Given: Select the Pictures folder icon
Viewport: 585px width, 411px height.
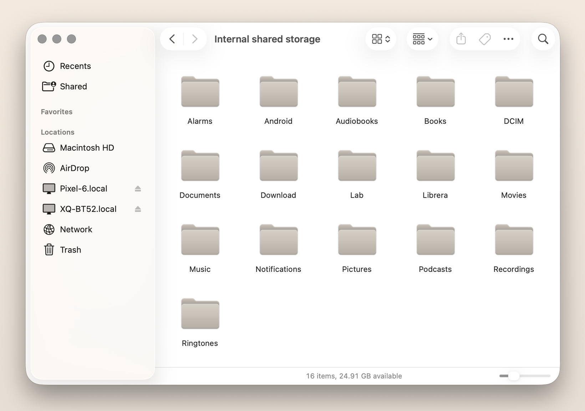Looking at the screenshot, I should click(x=357, y=239).
